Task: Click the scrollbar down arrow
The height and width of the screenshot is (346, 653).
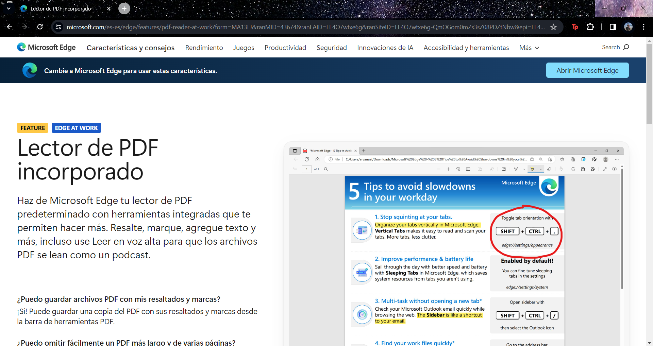Action: click(x=649, y=343)
